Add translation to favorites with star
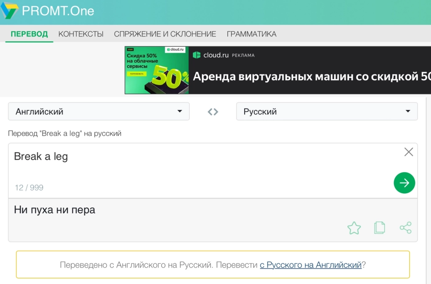431x284 pixels. coord(354,228)
